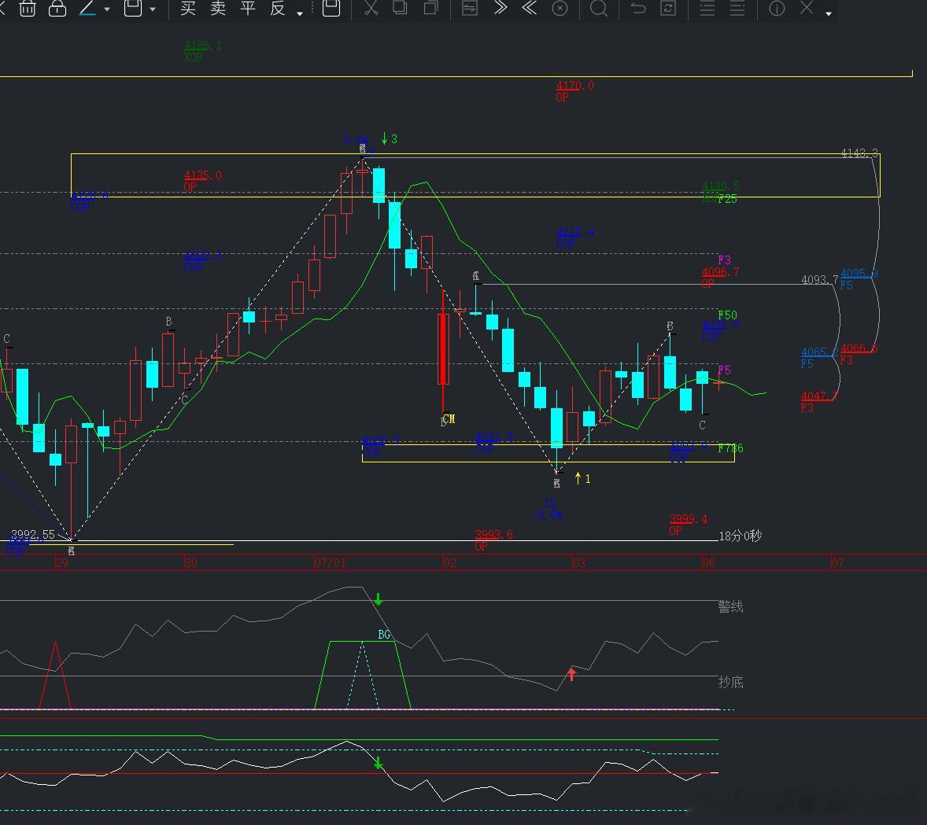The height and width of the screenshot is (825, 927).
Task: Click the 买 (buy) button
Action: coord(188,8)
